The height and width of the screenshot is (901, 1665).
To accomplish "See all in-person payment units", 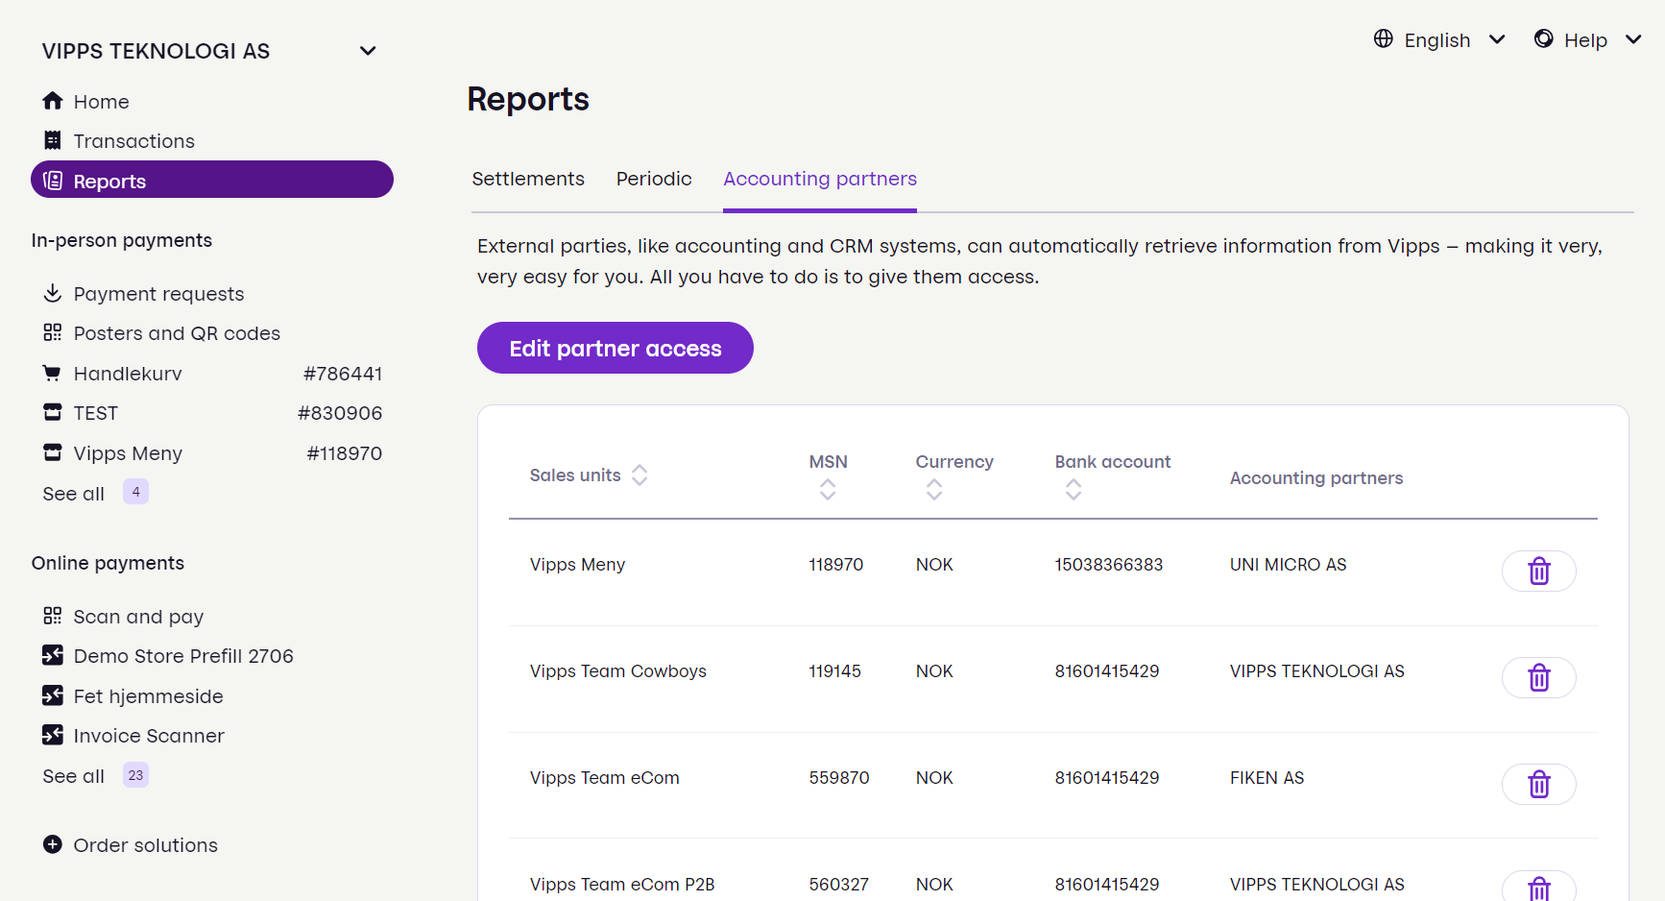I will point(74,494).
